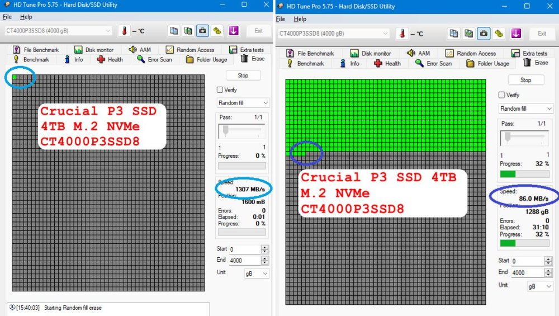Image resolution: width=559 pixels, height=316 pixels.
Task: Click Exit button in right window
Action: (542, 34)
